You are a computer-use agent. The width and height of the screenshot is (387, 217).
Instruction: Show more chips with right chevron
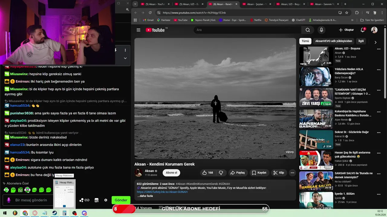click(x=376, y=42)
